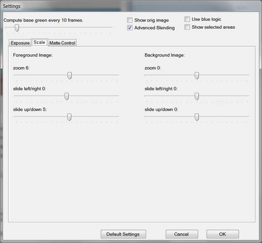Uncheck the Advanced Blending checkbox

click(130, 28)
